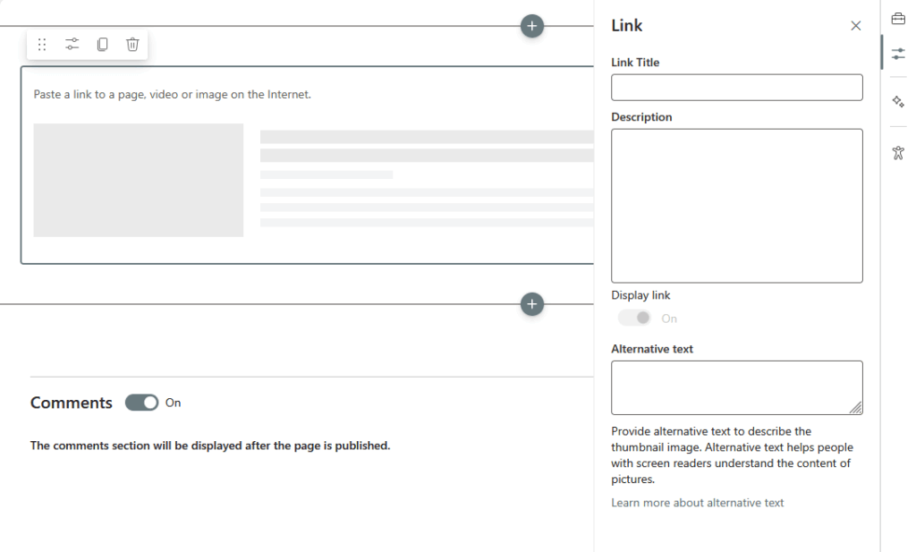Add a section with the lower plus button

(x=531, y=304)
